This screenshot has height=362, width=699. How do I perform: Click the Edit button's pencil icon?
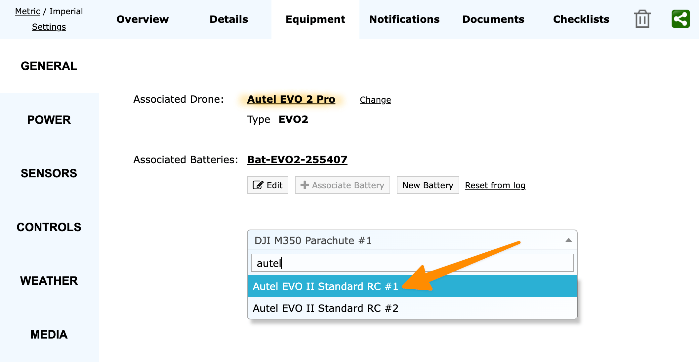tap(258, 185)
